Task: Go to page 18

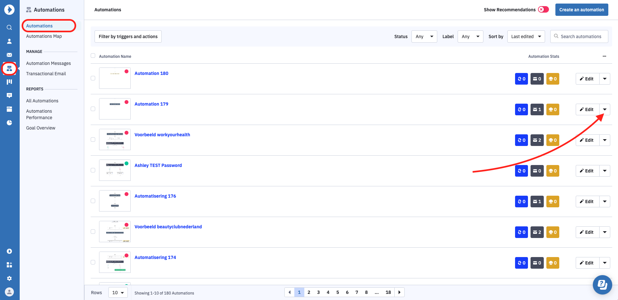Action: [x=388, y=292]
